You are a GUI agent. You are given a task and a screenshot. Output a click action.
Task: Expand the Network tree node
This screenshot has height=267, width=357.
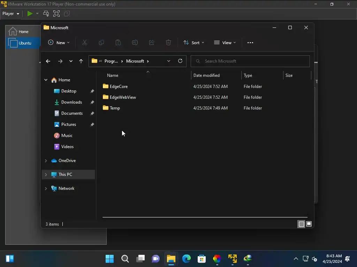46,188
